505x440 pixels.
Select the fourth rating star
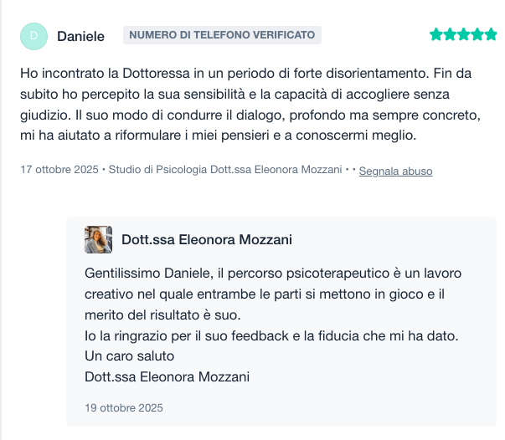tap(477, 35)
